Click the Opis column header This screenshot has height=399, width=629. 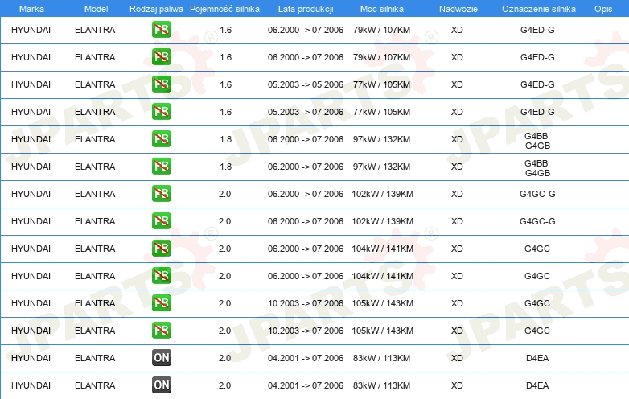pyautogui.click(x=602, y=8)
